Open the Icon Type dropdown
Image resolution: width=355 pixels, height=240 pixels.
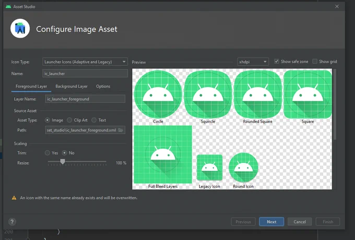(85, 62)
